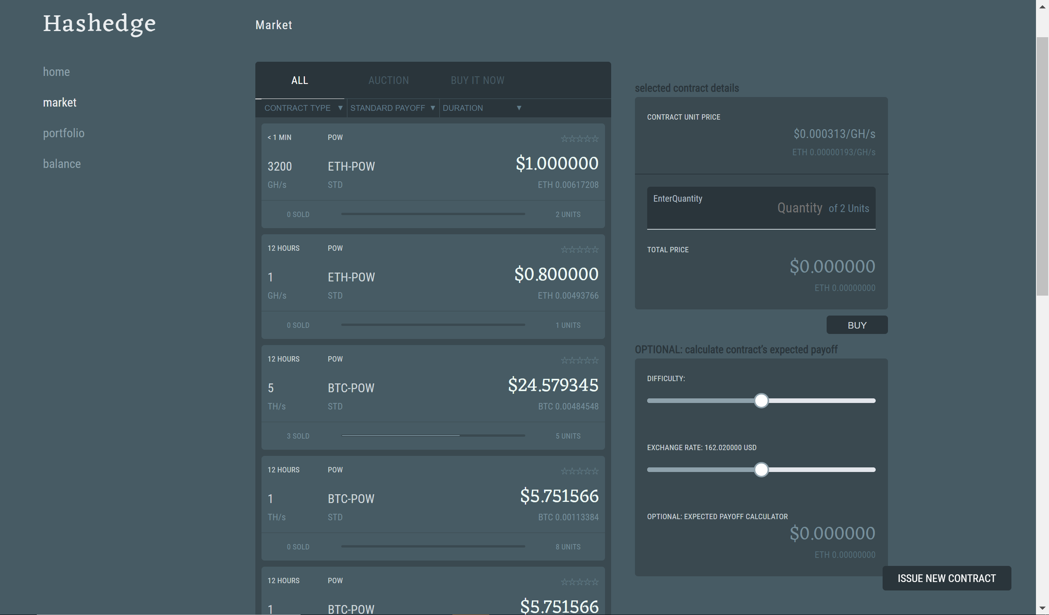Click scrollbar down arrow at bottom right
Viewport: 1049px width, 615px height.
[x=1042, y=609]
